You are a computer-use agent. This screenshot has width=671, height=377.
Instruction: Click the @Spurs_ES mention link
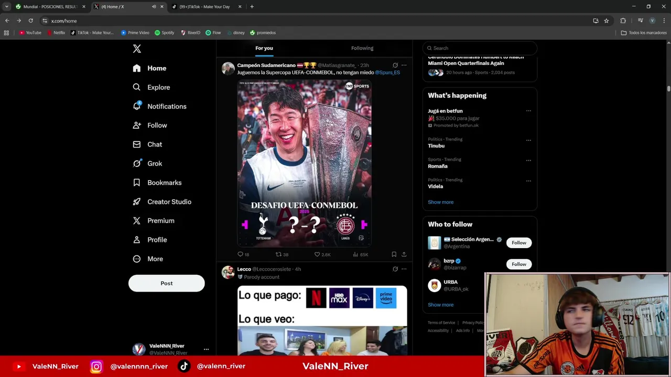(387, 72)
